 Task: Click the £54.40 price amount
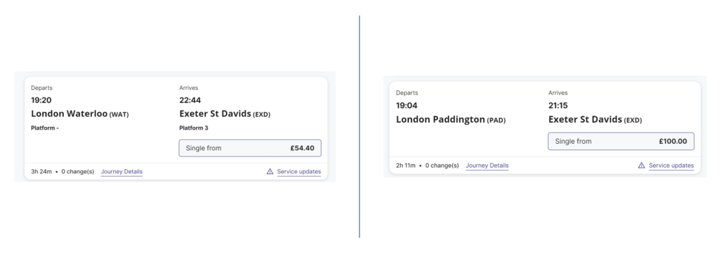(x=302, y=148)
